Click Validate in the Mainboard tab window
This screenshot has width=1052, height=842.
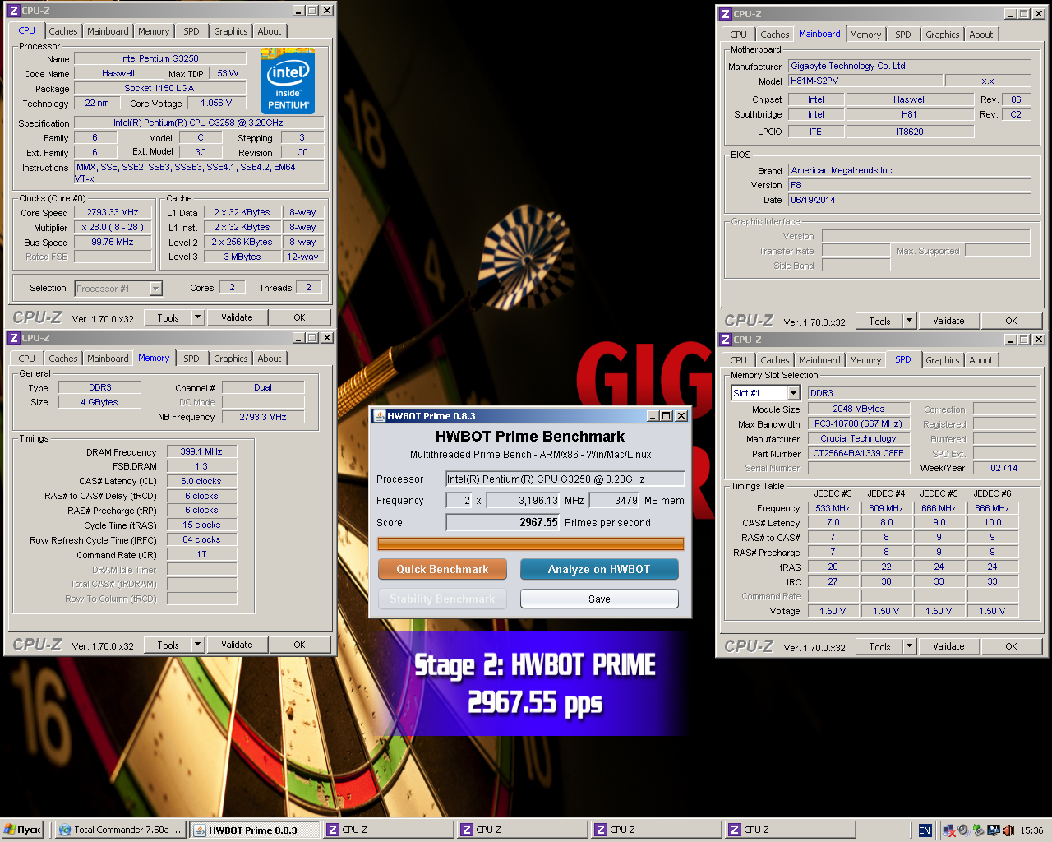(x=948, y=321)
